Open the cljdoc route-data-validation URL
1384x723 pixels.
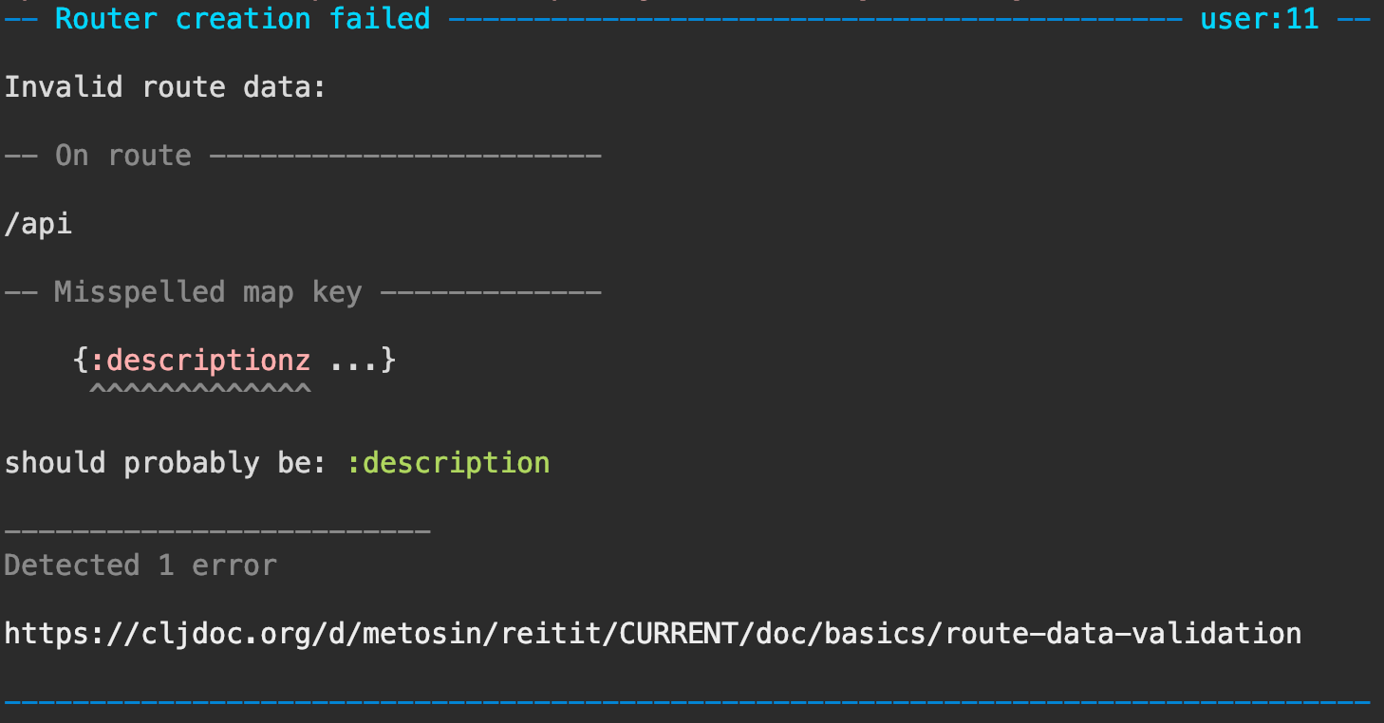[652, 634]
